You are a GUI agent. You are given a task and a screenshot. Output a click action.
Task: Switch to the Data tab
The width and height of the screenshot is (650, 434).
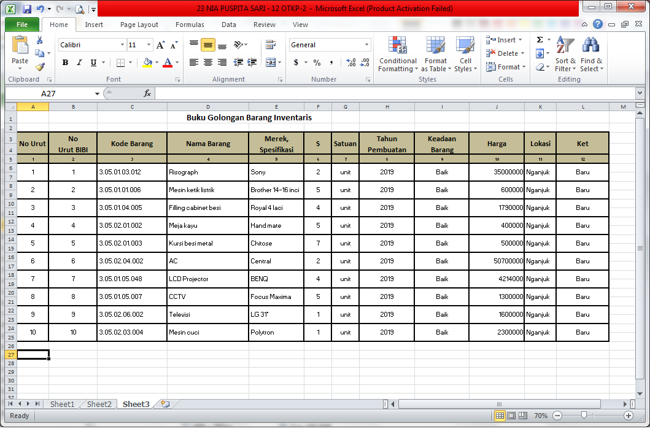pos(229,25)
